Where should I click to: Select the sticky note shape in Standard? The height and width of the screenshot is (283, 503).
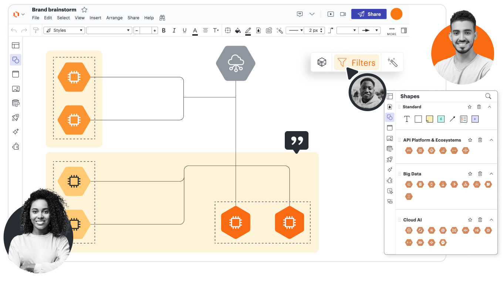pyautogui.click(x=429, y=119)
